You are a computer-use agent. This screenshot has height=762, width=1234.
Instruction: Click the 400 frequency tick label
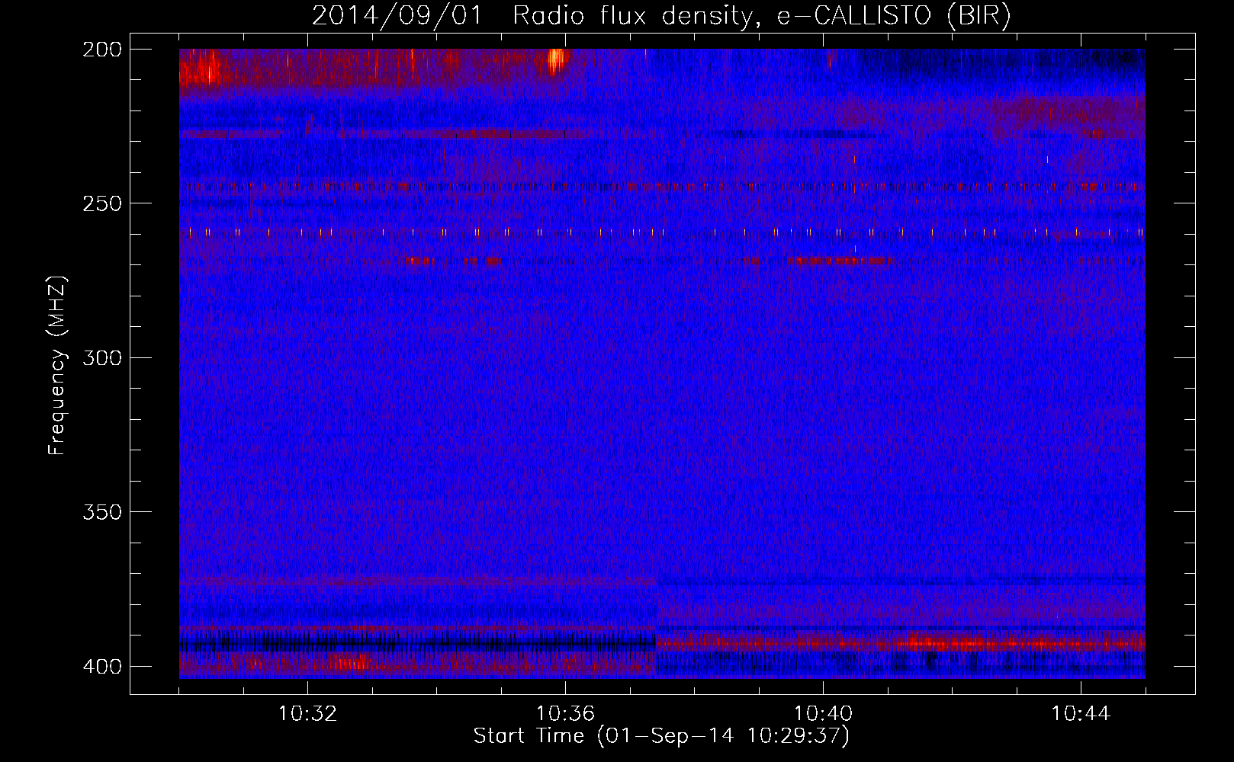(x=102, y=666)
